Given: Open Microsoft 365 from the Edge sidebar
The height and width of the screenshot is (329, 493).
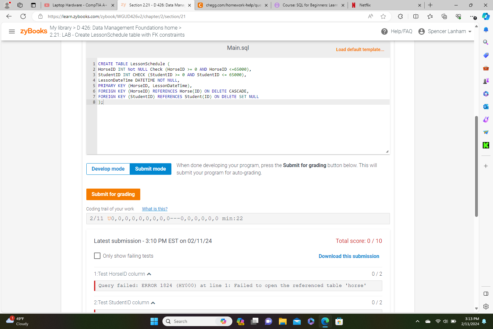Looking at the screenshot, I should coord(486,93).
